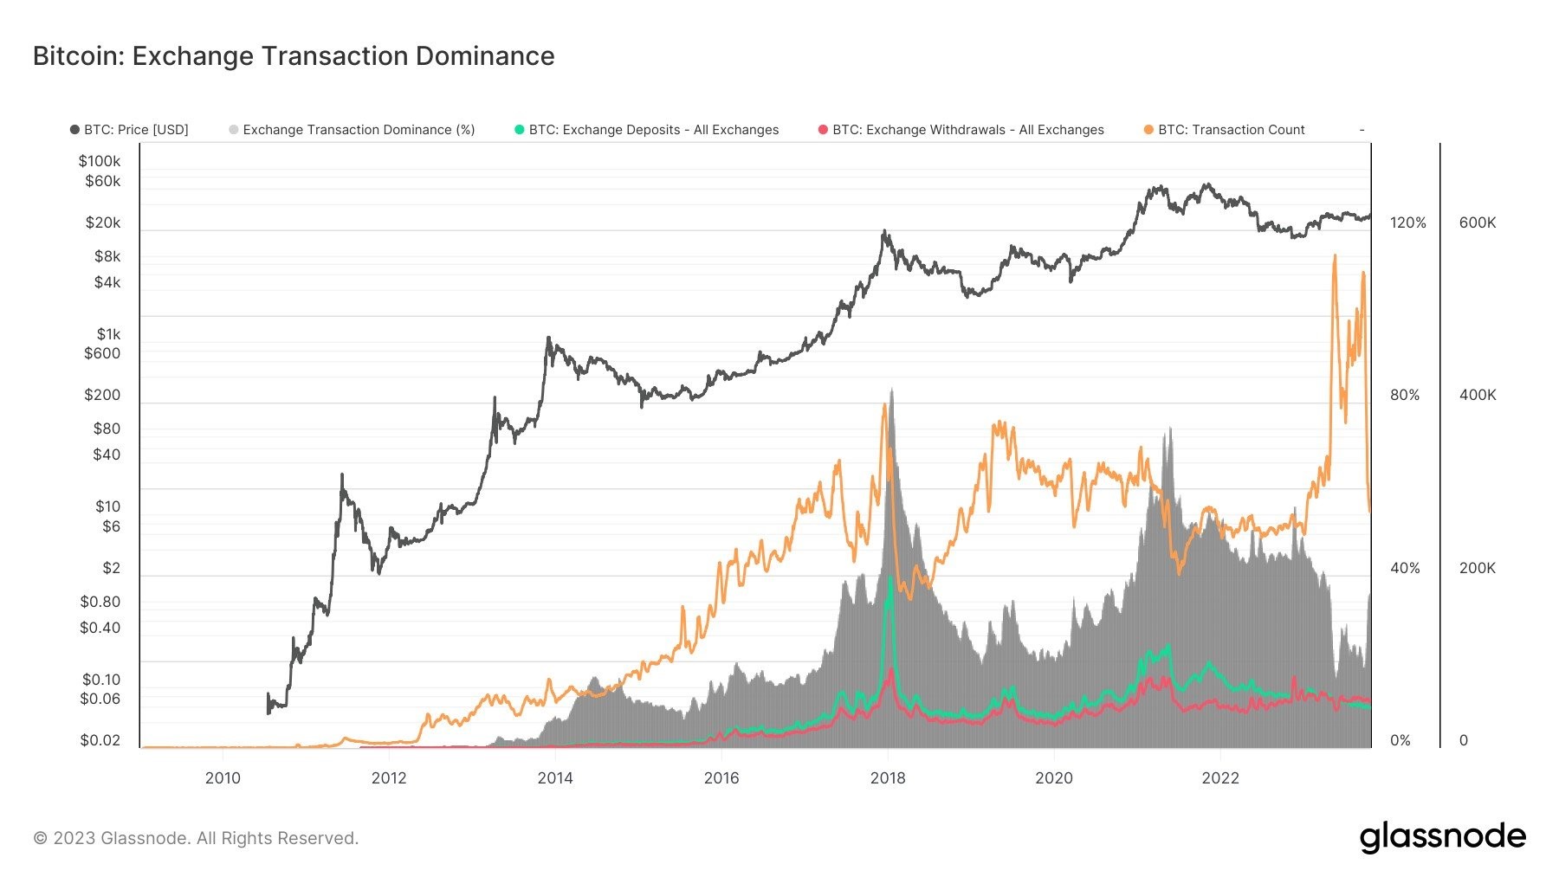Click the red Exchange Withdrawals legend dot
The image size is (1559, 877).
[823, 130]
